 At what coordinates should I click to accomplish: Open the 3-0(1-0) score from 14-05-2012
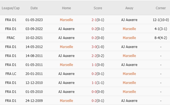[98, 47]
